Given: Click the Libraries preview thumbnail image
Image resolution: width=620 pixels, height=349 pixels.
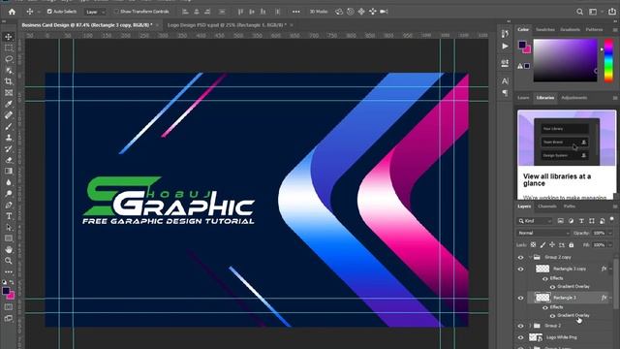Looking at the screenshot, I should click(x=566, y=138).
